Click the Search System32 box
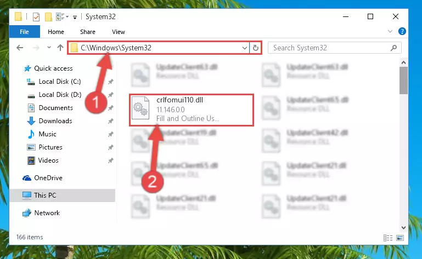This screenshot has height=259, width=422. point(335,48)
